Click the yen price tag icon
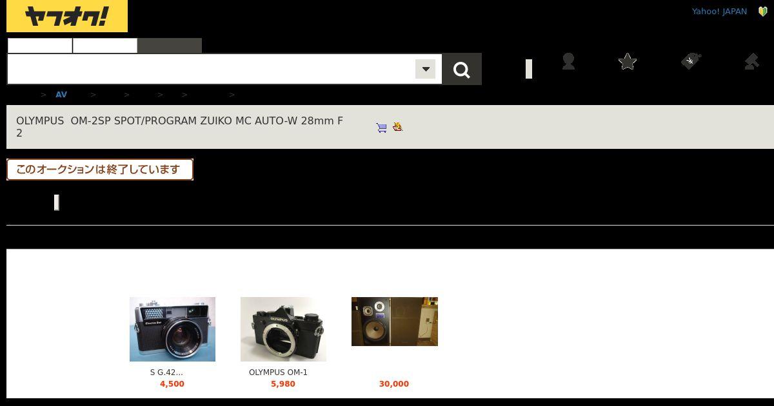This screenshot has width=774, height=406. 691,61
